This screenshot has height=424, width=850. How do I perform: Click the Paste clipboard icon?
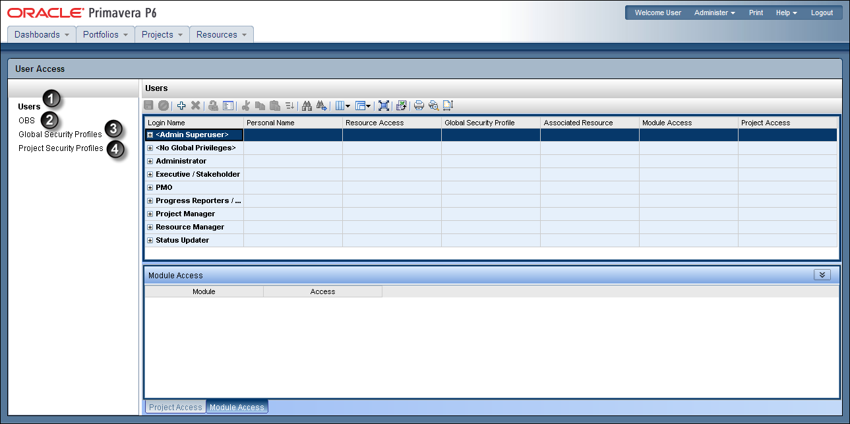click(x=275, y=106)
